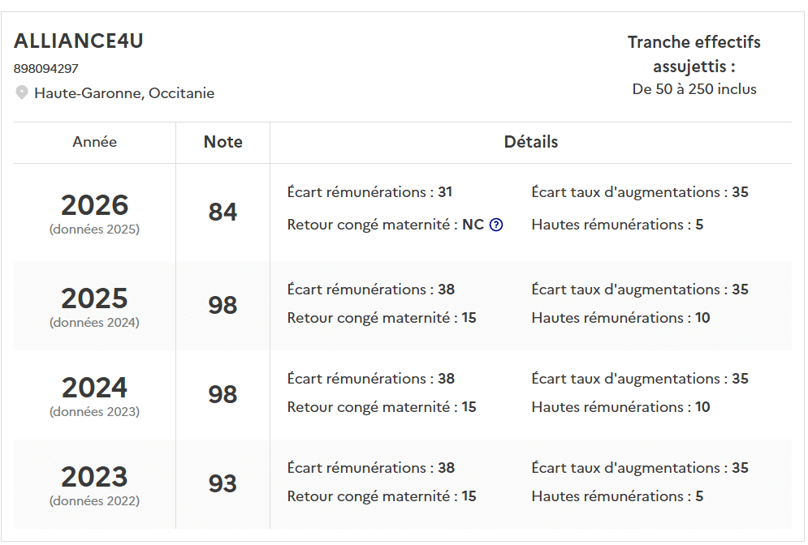The image size is (808, 545).
Task: Click the Année column header
Action: coord(94,142)
